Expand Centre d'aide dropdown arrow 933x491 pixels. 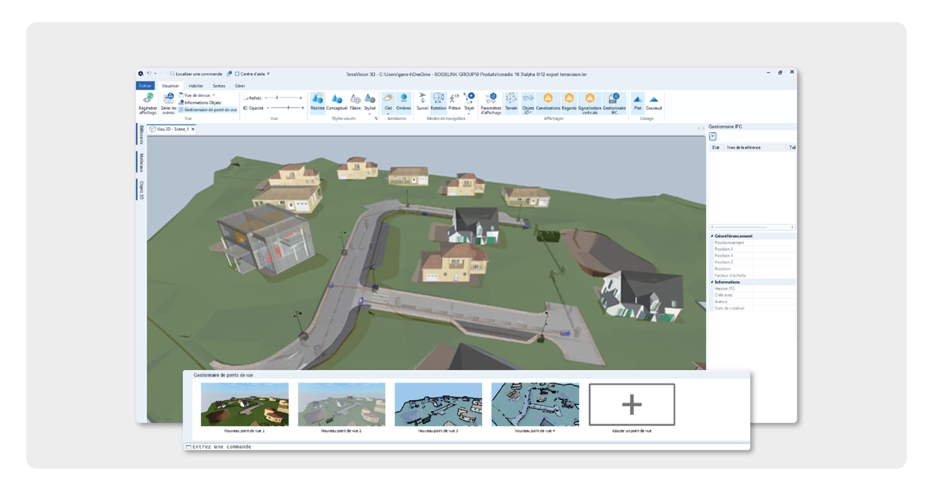click(x=269, y=74)
